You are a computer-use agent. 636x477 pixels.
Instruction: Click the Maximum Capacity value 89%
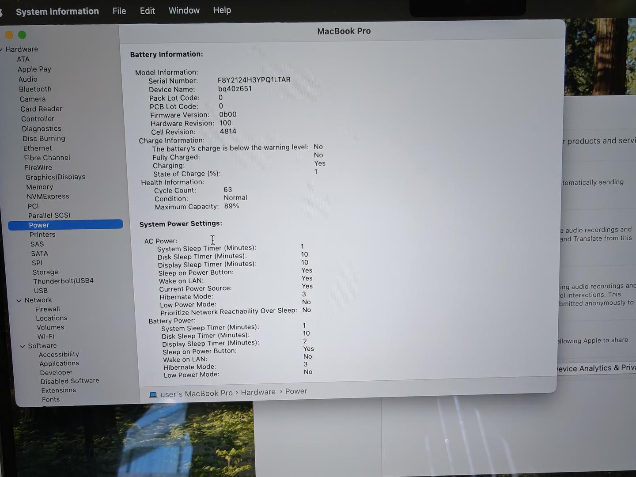(x=231, y=206)
